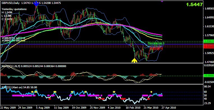This screenshot has height=110, width=214.
Task: Click the yellow up arrow buy signal
Action: (134, 61)
